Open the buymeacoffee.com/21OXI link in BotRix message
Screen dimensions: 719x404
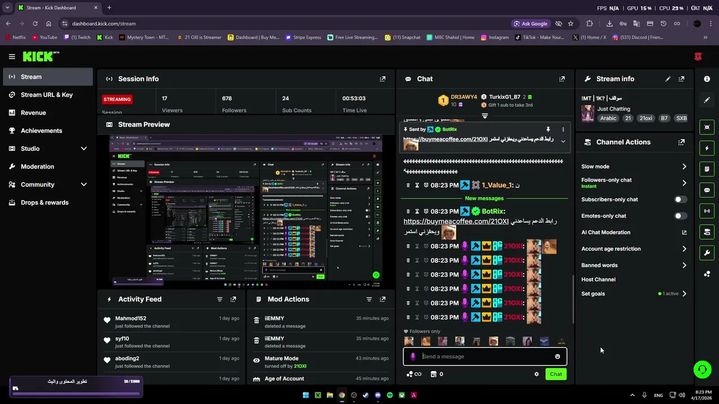(x=456, y=221)
